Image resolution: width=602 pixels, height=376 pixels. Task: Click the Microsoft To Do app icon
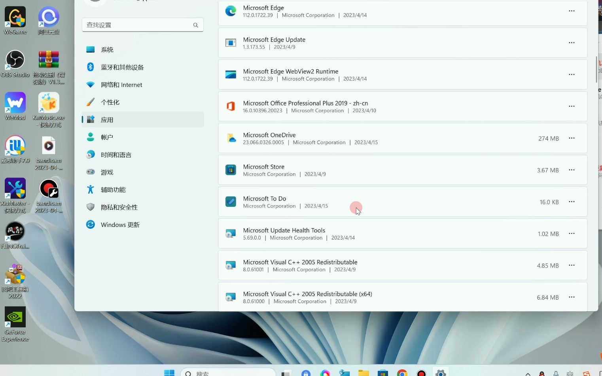coord(231,202)
